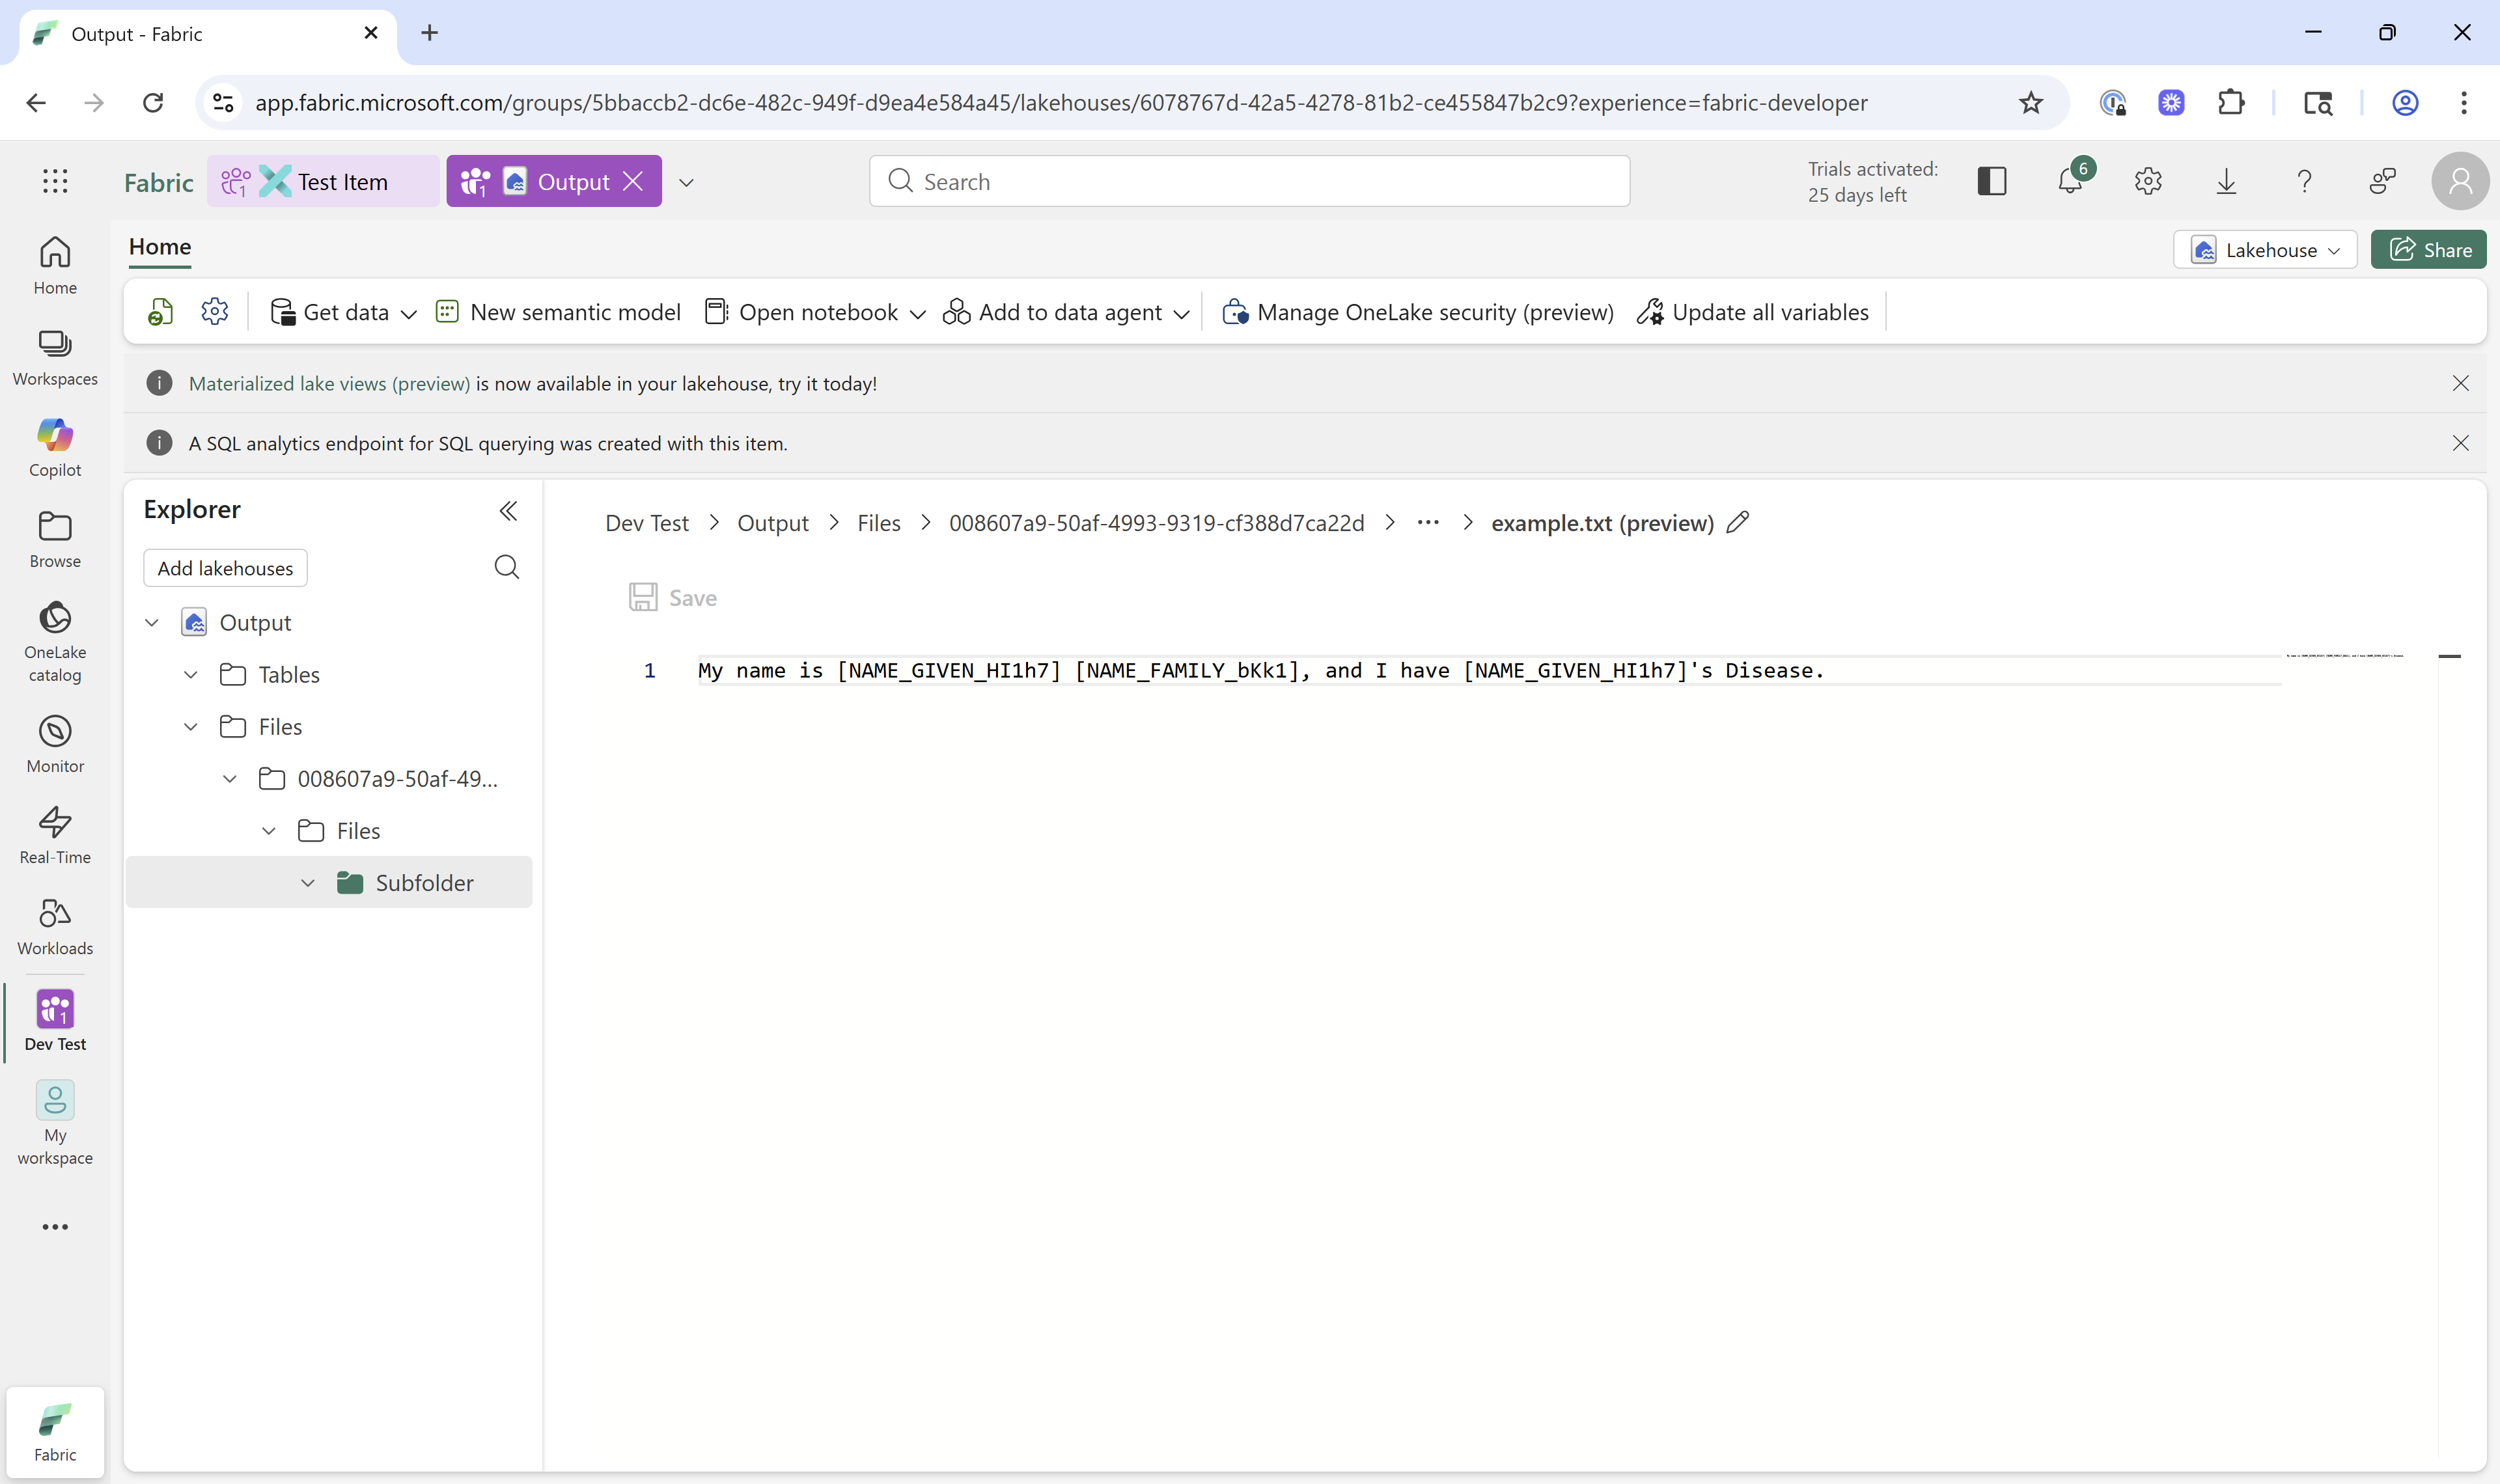Select the Home ribbon tab
Viewport: 2500px width, 1484px height.
(160, 247)
